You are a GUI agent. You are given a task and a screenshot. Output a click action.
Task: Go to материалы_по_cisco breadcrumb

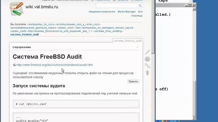click(42, 24)
